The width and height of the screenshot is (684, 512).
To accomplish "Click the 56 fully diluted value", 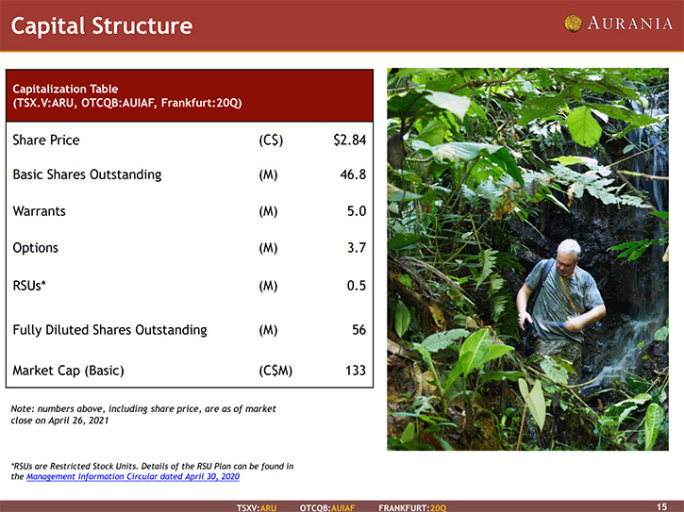I will [359, 330].
